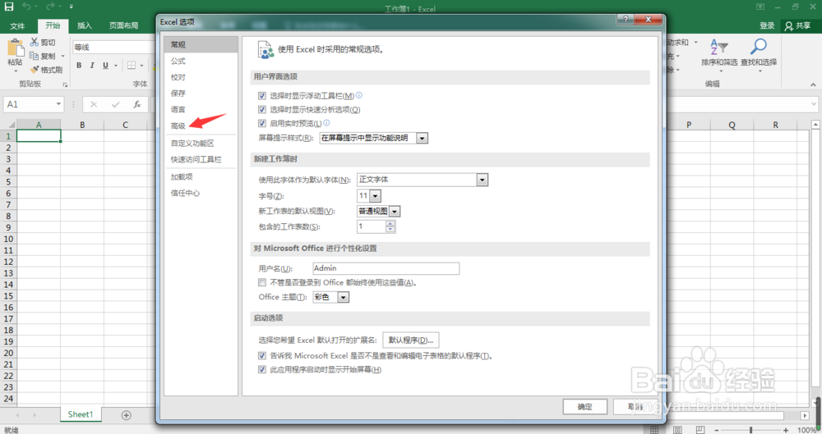Toggle show mini toolbar on selection checkbox

[x=262, y=96]
